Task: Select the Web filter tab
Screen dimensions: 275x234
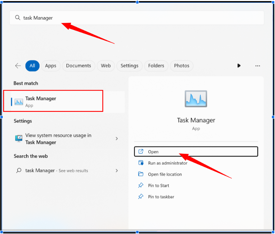Action: click(x=106, y=66)
